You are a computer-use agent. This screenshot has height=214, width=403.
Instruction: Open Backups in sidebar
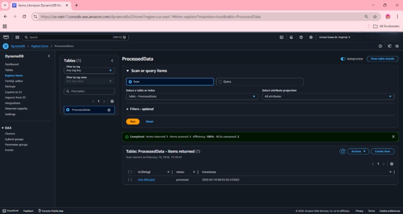coord(10,86)
